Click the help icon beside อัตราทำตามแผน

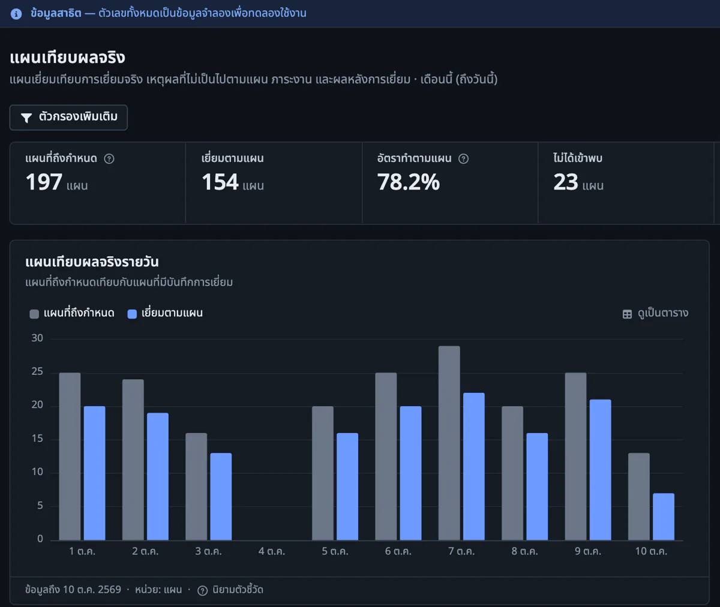click(x=463, y=159)
